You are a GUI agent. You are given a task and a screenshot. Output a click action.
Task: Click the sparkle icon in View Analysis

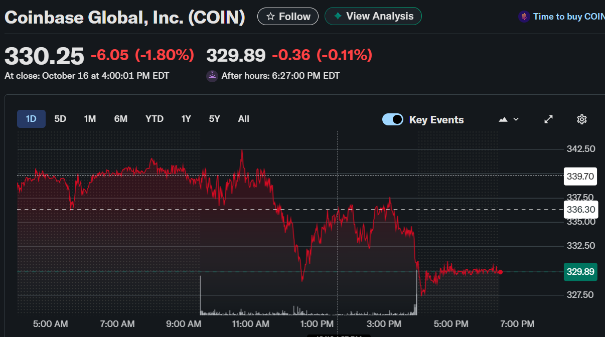[x=338, y=16]
